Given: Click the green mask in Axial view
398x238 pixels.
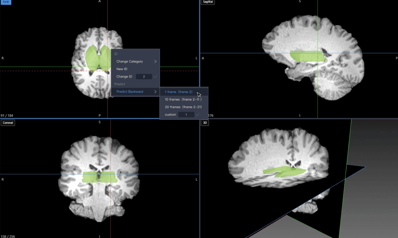Looking at the screenshot, I should coord(91,58).
